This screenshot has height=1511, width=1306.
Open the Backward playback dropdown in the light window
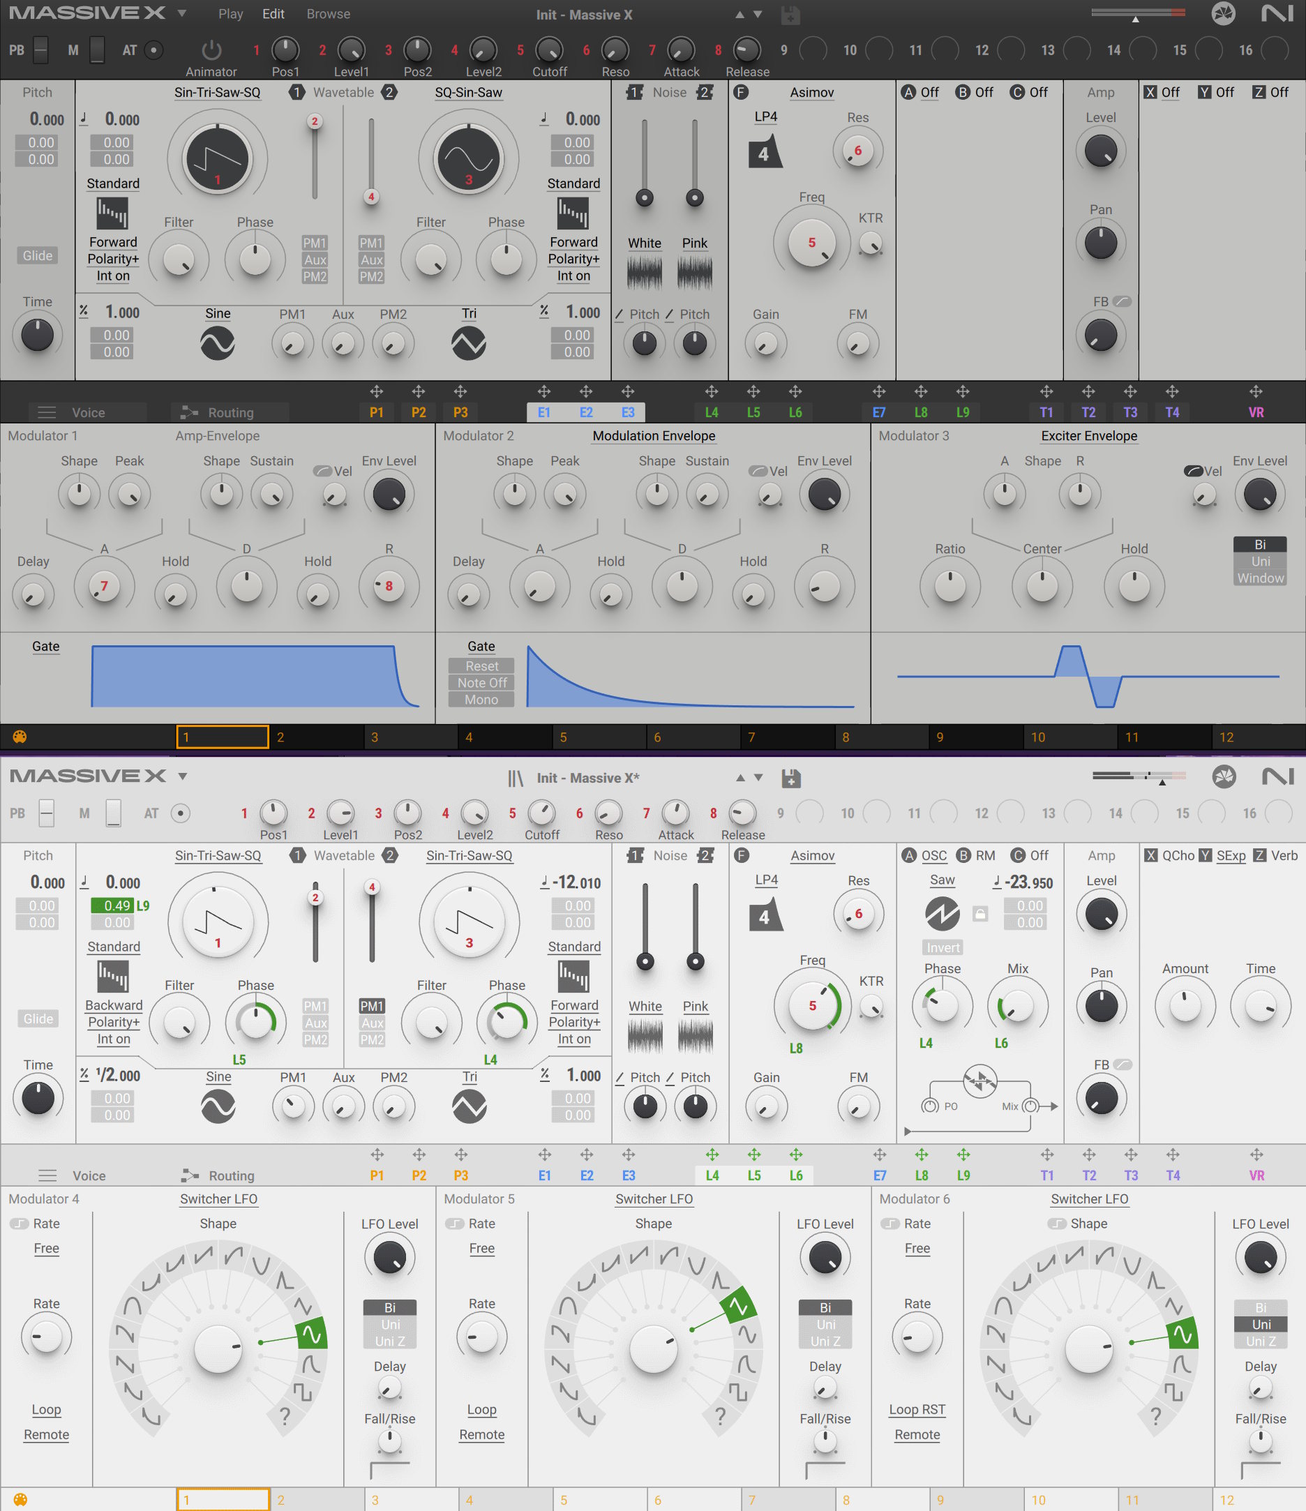pos(114,1006)
